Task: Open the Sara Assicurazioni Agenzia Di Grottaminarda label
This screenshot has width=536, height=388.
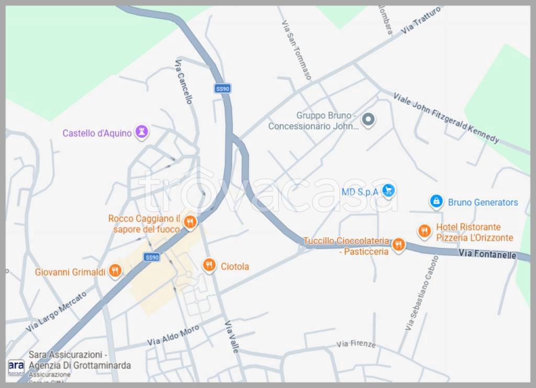Action: pyautogui.click(x=80, y=360)
